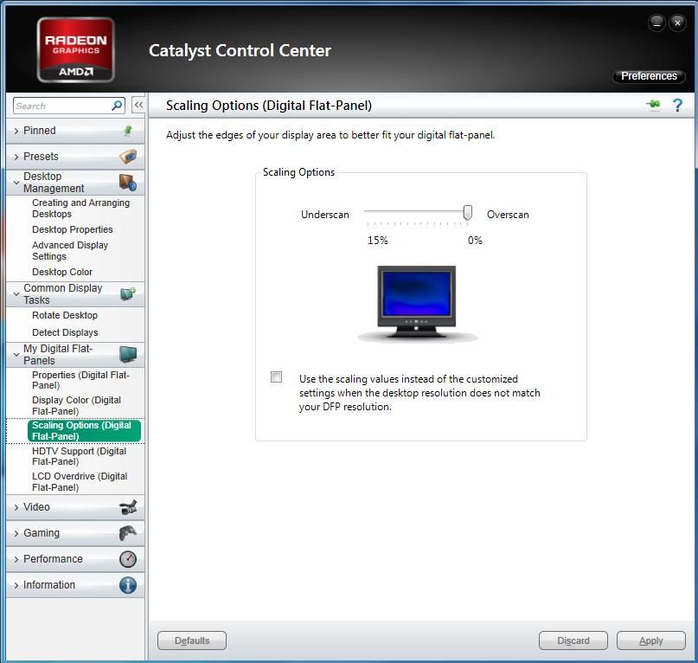698x663 pixels.
Task: Collapse sidebar with double-arrow button
Action: pyautogui.click(x=138, y=105)
